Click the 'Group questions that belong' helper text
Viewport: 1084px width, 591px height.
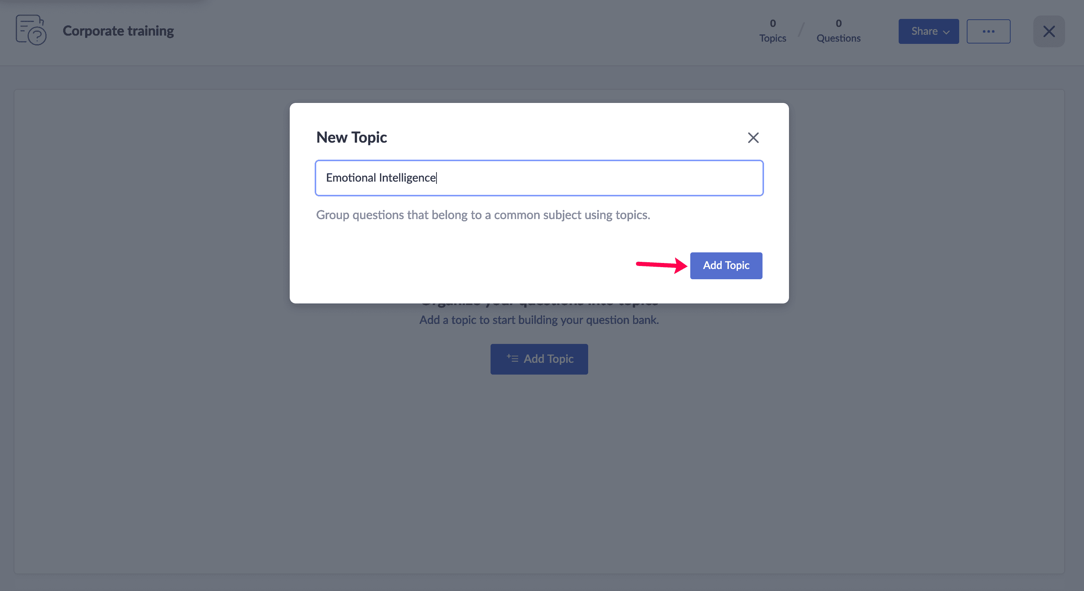[483, 215]
